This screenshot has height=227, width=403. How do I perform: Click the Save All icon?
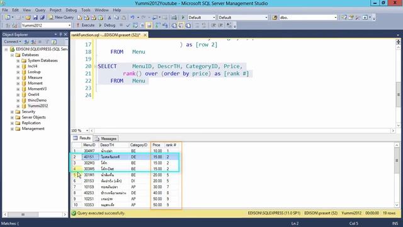[42, 18]
